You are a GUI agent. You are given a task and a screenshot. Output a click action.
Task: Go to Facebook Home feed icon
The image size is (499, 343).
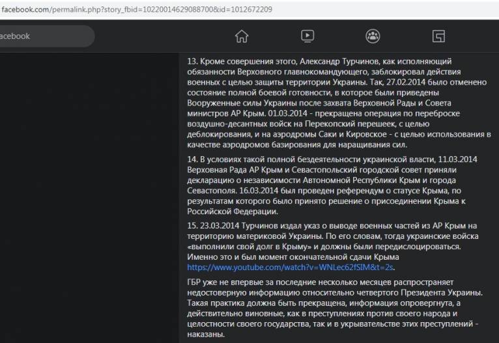pyautogui.click(x=242, y=36)
